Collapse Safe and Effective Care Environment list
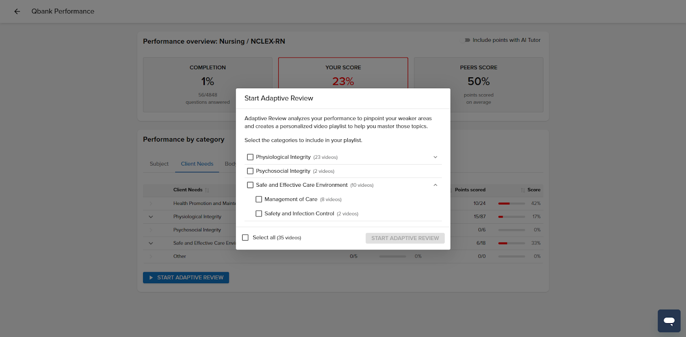This screenshot has width=686, height=337. 435,185
